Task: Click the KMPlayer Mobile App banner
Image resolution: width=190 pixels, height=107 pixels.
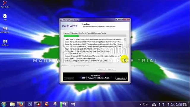Action: pos(95,77)
